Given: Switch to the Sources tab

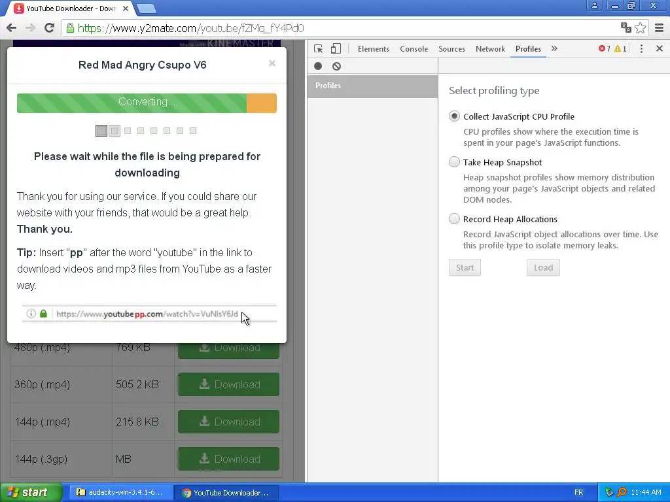Looking at the screenshot, I should click(451, 48).
